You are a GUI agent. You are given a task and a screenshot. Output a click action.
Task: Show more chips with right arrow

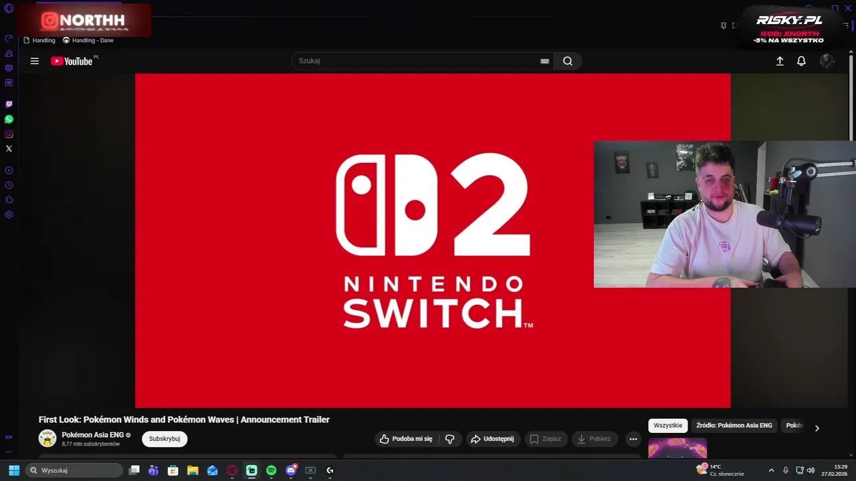[x=817, y=428]
